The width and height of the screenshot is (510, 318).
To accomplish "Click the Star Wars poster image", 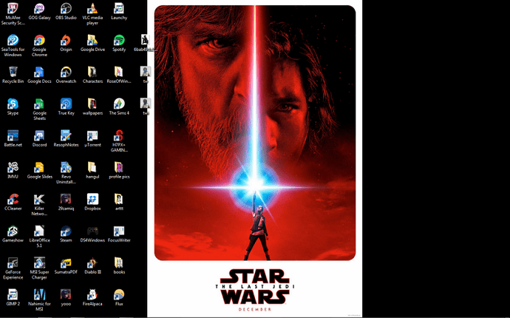I will tap(254, 148).
